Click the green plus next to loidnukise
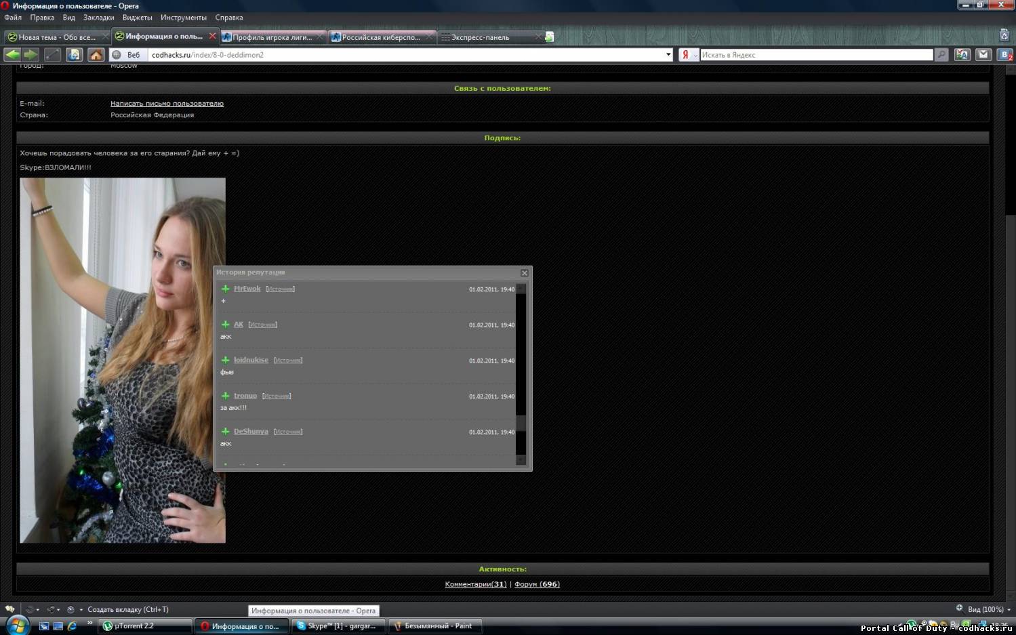This screenshot has height=635, width=1016. (x=225, y=360)
